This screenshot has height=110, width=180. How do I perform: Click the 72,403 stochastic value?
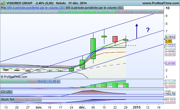pos(170,102)
